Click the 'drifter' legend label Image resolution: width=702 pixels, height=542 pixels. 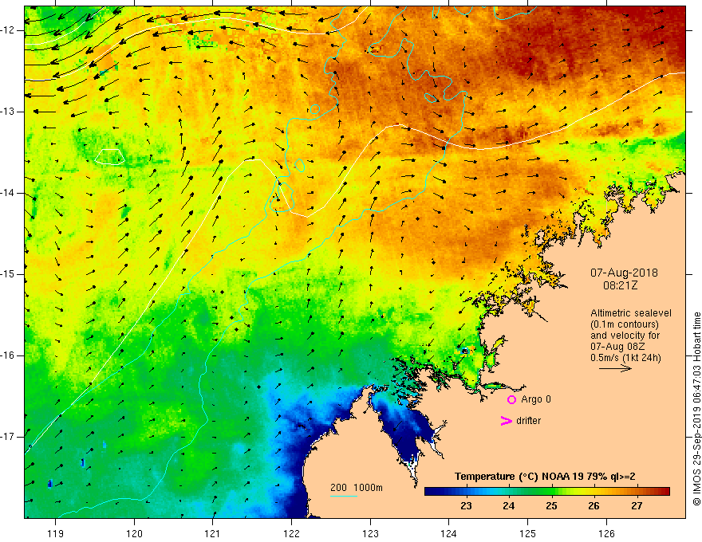coord(528,421)
